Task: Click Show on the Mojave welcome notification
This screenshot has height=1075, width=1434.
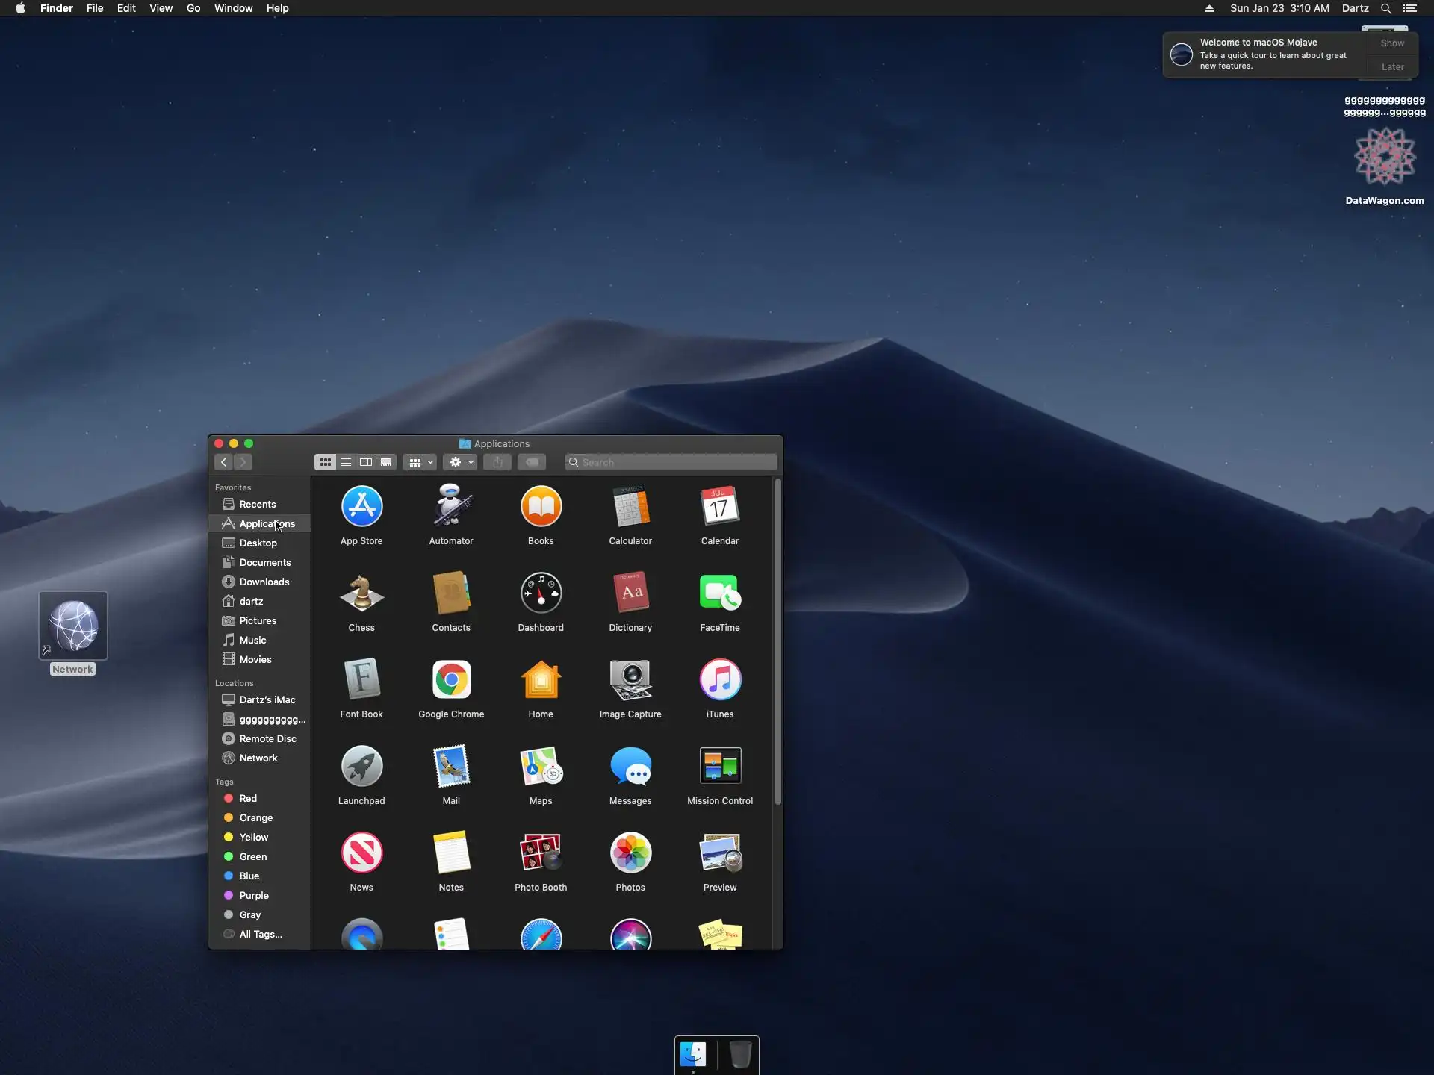Action: tap(1392, 43)
